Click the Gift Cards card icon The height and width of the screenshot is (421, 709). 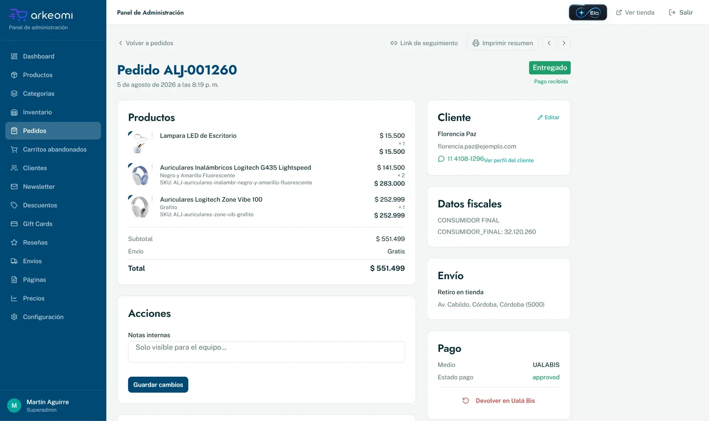[x=14, y=224]
